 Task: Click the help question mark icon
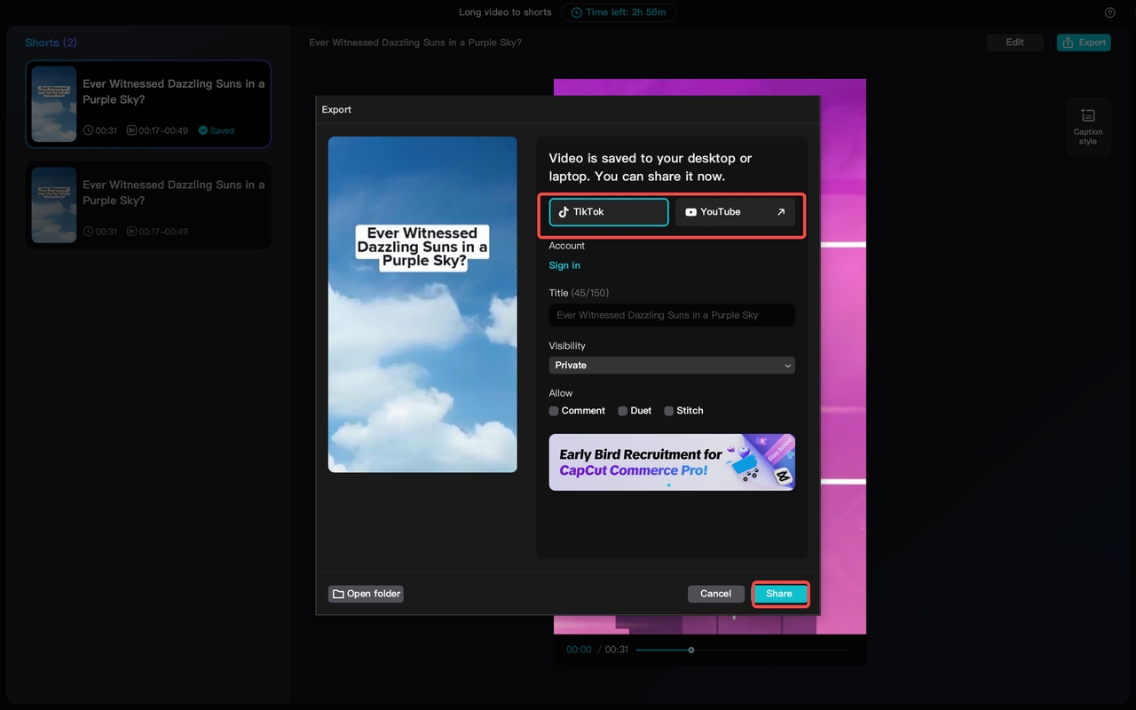click(1108, 12)
